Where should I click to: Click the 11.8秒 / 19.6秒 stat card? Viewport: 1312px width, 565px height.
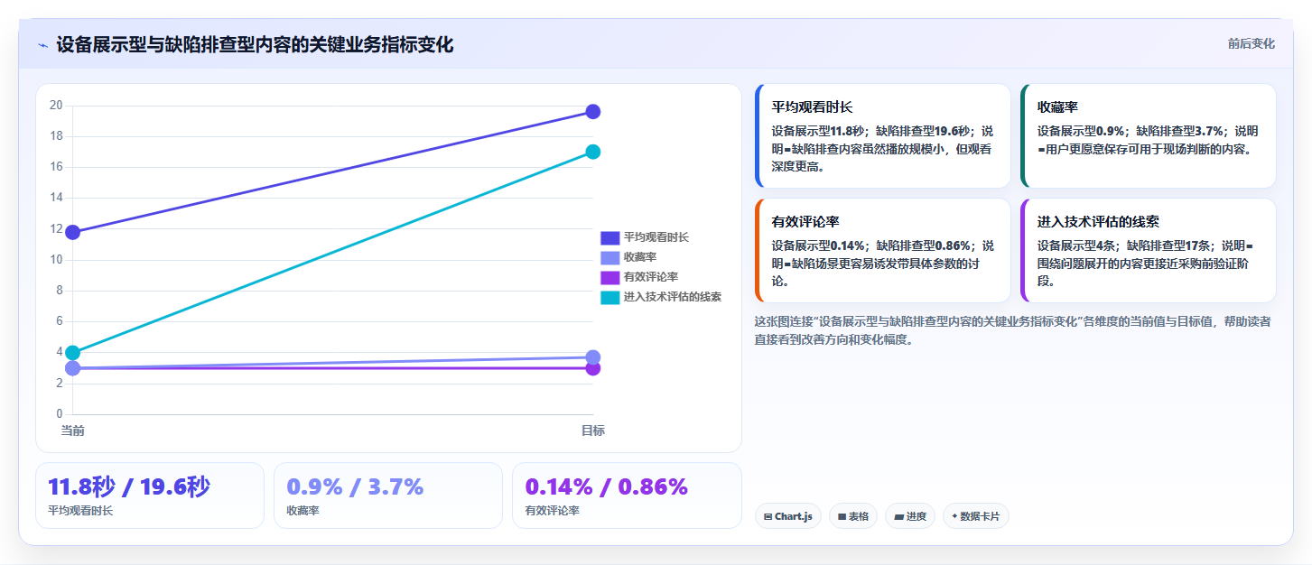[x=150, y=496]
